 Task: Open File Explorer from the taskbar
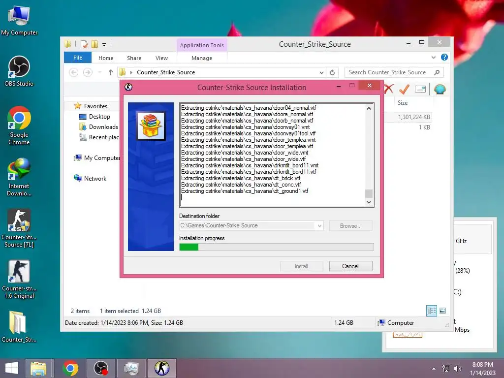[38, 368]
